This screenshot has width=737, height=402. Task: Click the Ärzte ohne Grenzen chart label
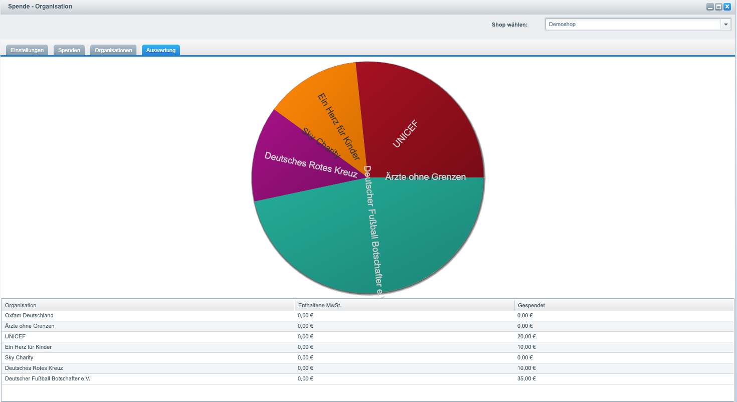(x=426, y=177)
